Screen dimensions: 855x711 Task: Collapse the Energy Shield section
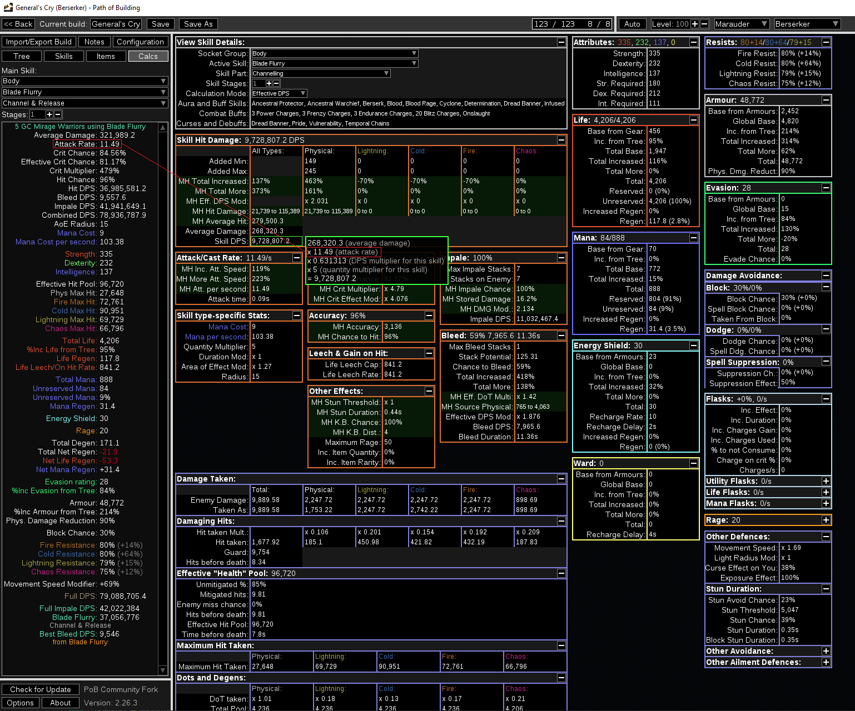pyautogui.click(x=694, y=346)
